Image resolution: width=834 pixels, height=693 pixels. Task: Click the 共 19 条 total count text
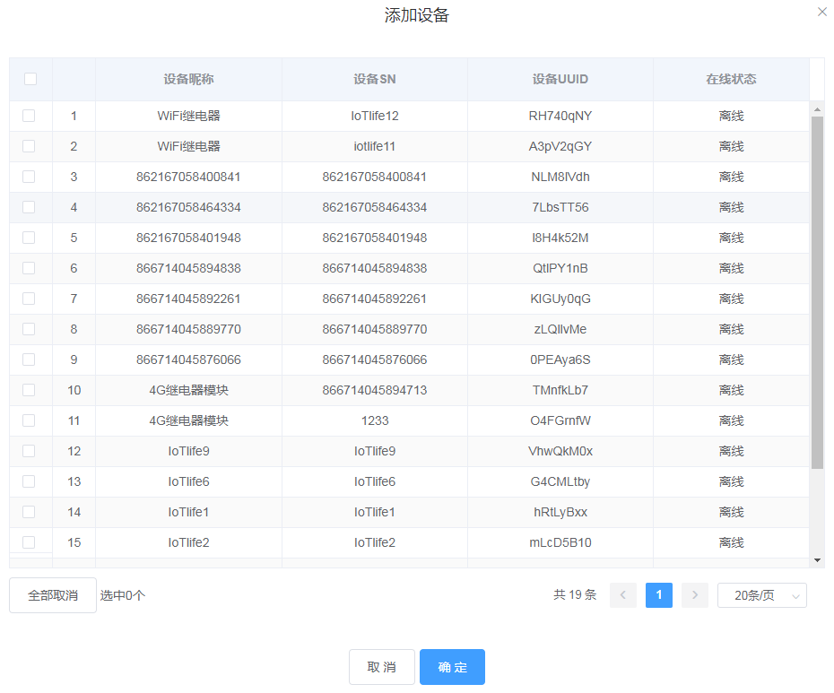[575, 594]
